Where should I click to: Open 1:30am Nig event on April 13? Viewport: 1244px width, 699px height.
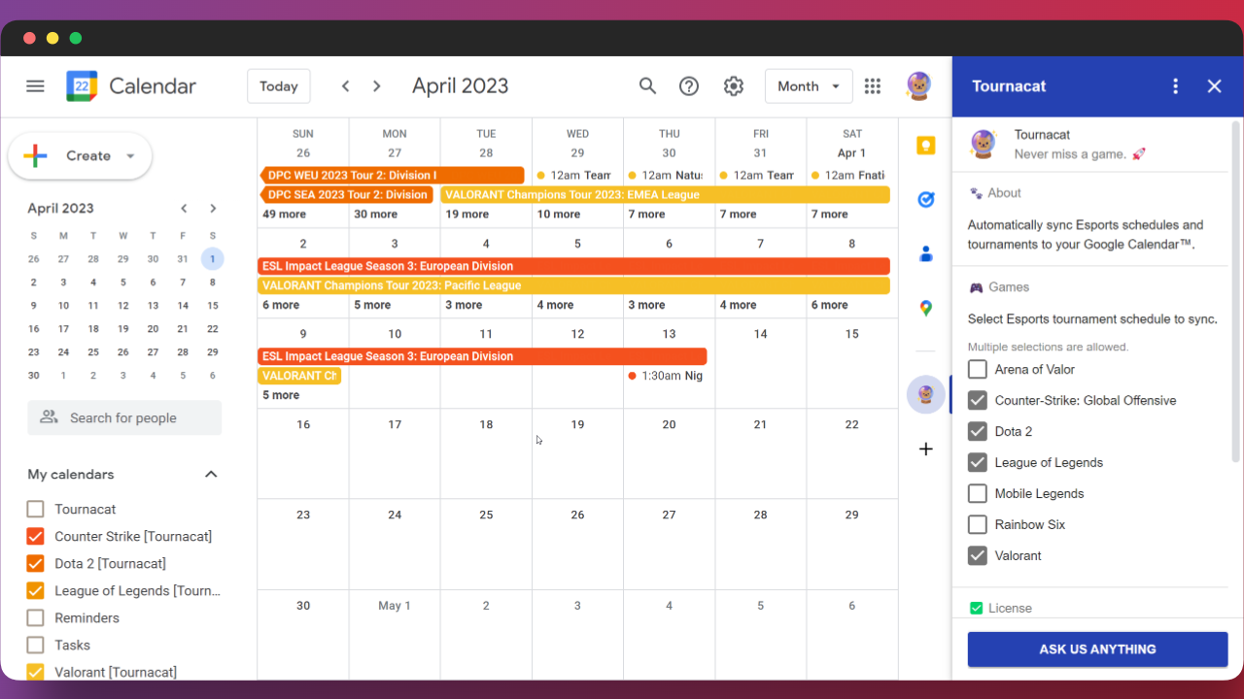666,376
